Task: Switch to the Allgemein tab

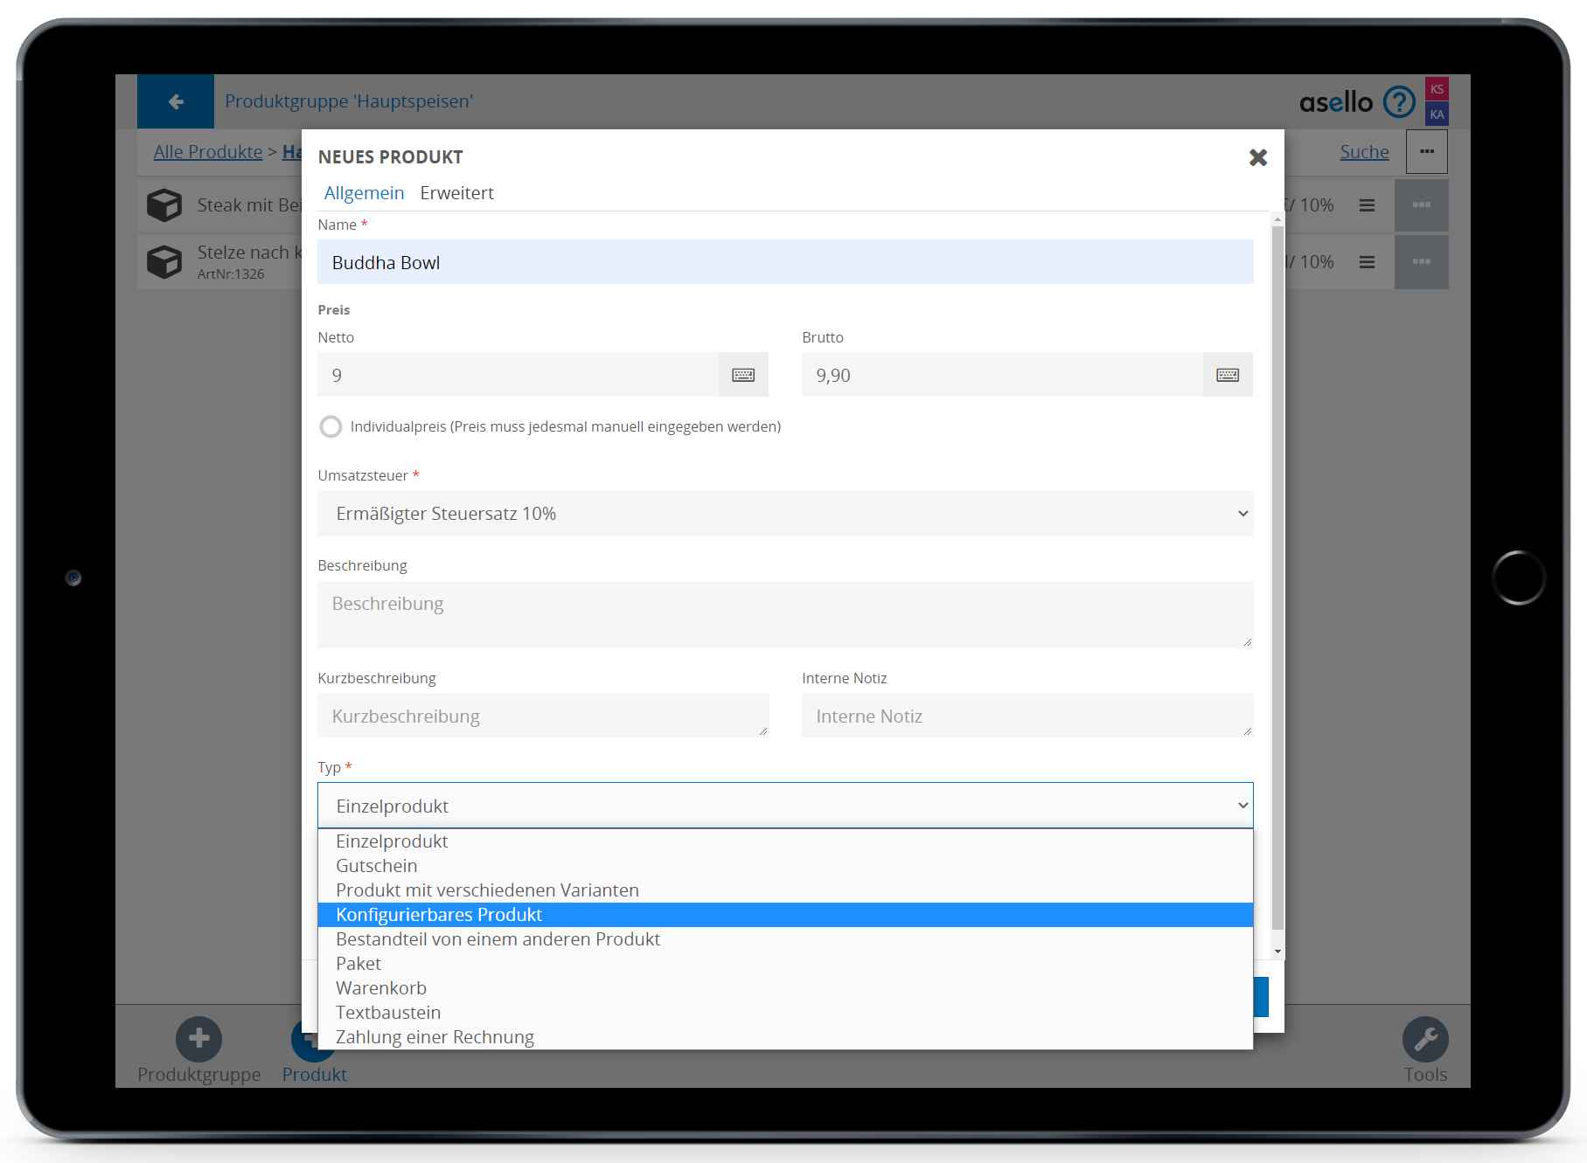Action: pyautogui.click(x=364, y=193)
